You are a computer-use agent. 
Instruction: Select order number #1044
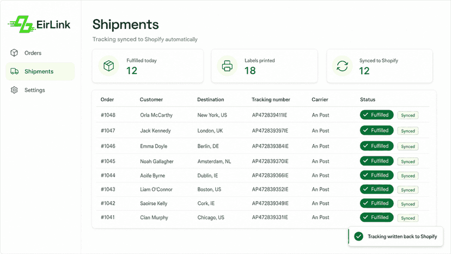click(108, 175)
